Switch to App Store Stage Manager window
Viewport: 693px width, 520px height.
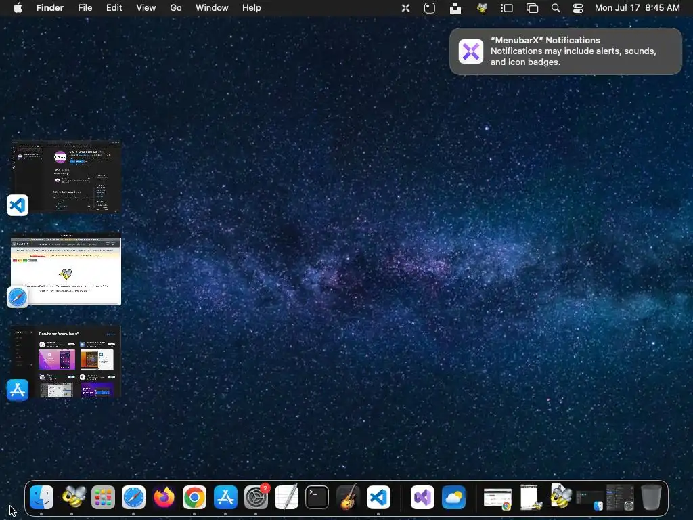point(66,362)
